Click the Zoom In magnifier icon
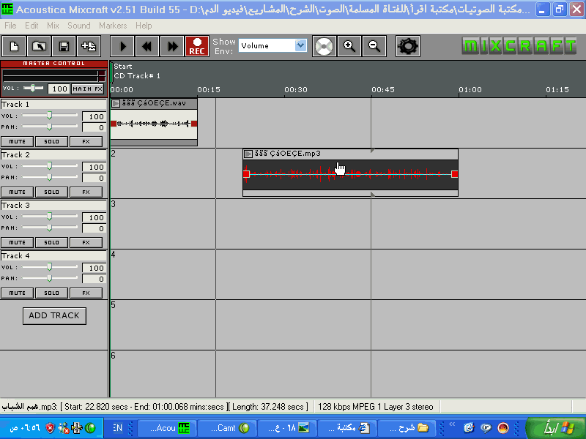The image size is (586, 439). [349, 46]
